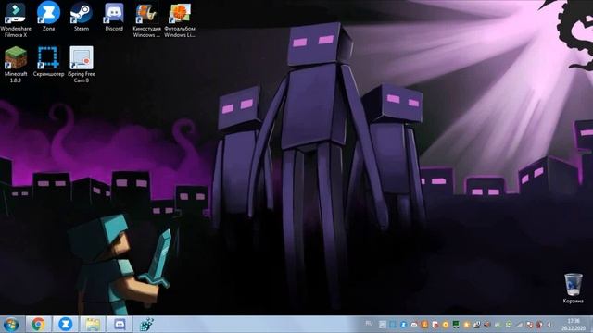593x333 pixels.
Task: Launch Steam from the desktop
Action: coord(82,17)
